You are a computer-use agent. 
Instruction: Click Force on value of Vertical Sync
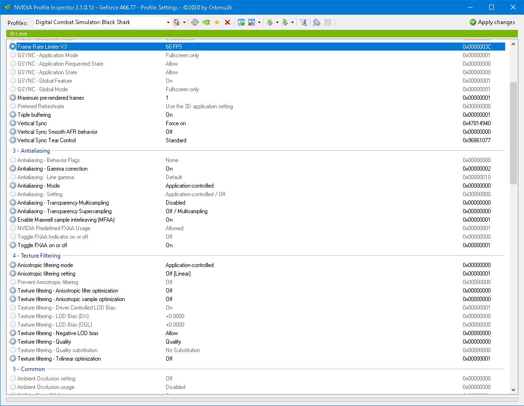click(176, 123)
